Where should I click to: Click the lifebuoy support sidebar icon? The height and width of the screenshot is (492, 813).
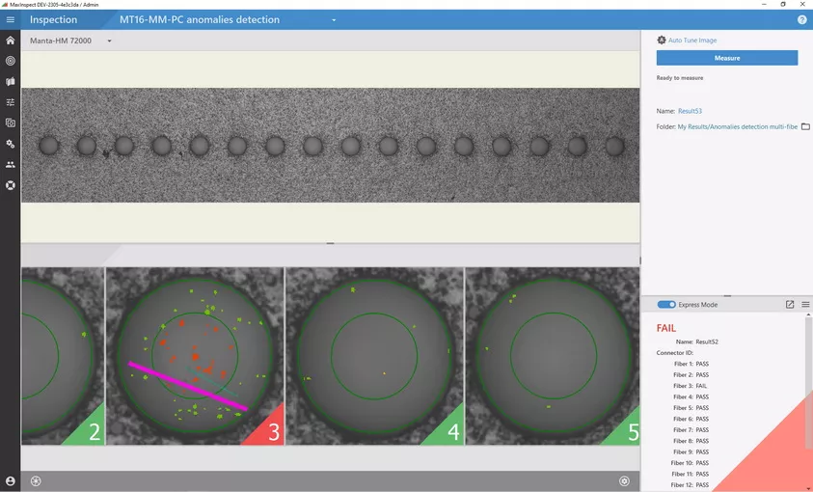(10, 185)
